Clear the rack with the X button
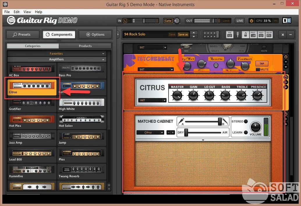The image size is (301, 206). tap(283, 35)
